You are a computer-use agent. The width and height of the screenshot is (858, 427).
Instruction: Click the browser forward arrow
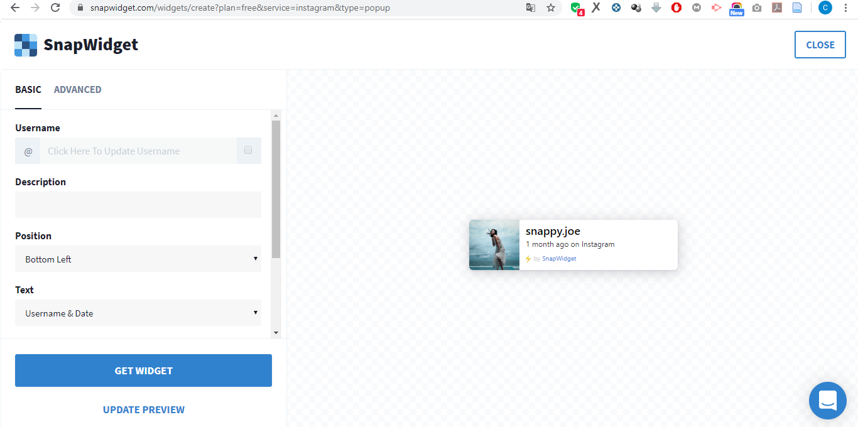tap(35, 8)
